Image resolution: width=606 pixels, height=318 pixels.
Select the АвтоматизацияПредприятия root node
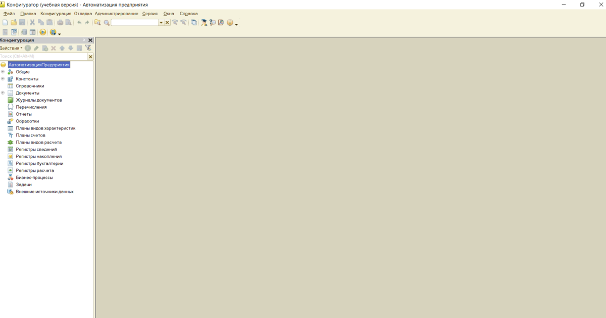(x=38, y=65)
